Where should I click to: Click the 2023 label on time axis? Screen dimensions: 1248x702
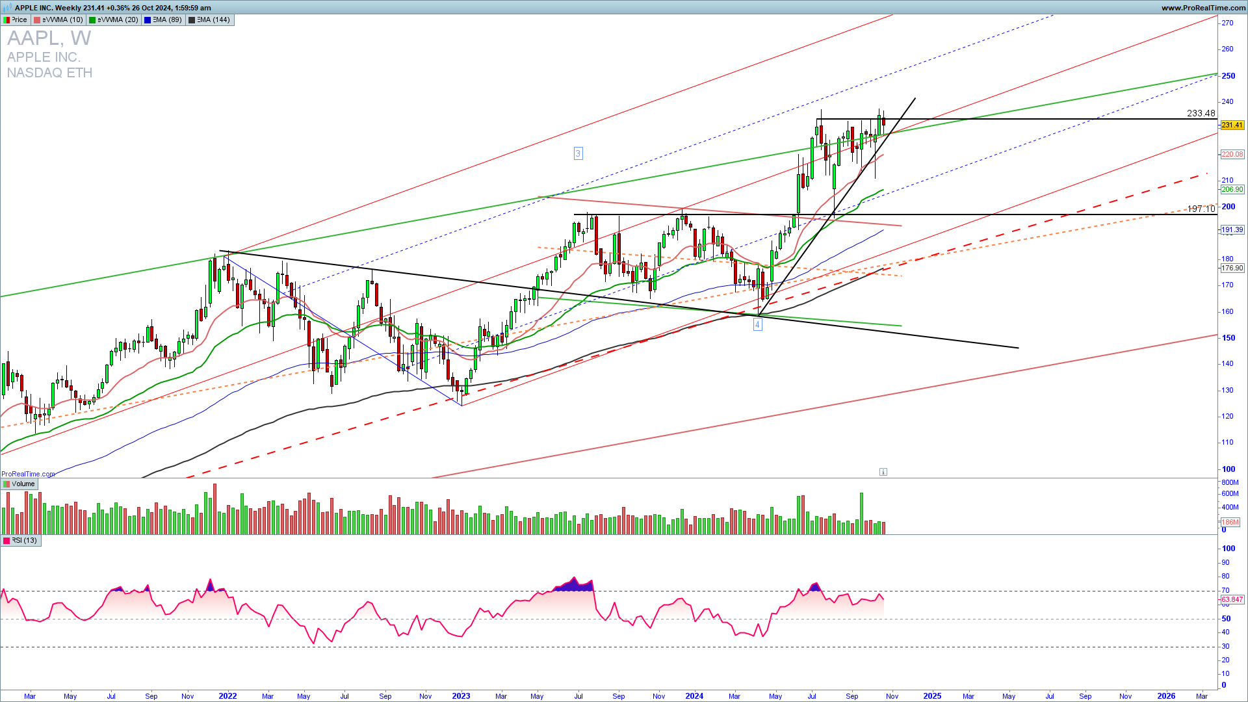(461, 696)
